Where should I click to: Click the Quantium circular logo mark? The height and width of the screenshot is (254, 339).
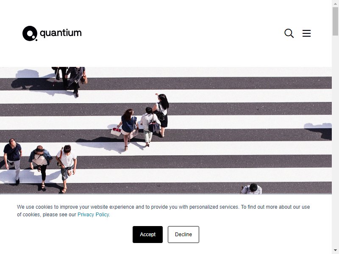point(30,33)
